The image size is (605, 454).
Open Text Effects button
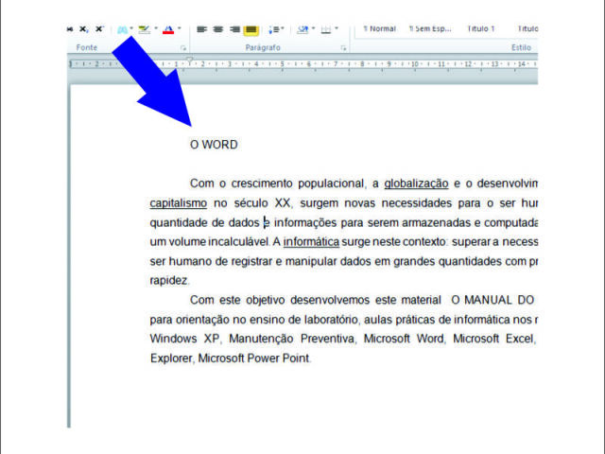point(122,29)
